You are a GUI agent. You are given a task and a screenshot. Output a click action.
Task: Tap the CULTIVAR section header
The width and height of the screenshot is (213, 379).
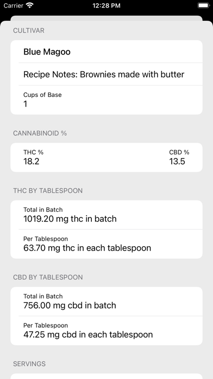coord(29,30)
